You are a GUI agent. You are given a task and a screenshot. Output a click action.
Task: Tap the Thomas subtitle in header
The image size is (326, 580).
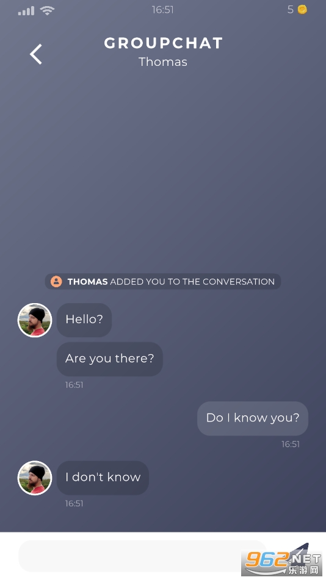tap(163, 62)
